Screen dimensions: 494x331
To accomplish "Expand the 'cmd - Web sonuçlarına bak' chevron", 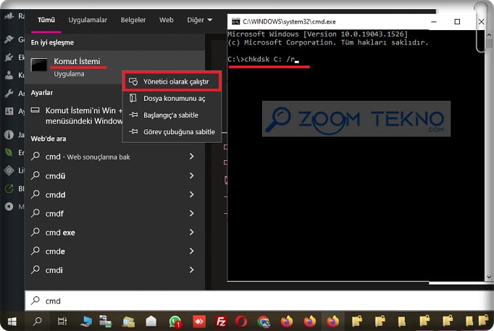I will tap(191, 156).
